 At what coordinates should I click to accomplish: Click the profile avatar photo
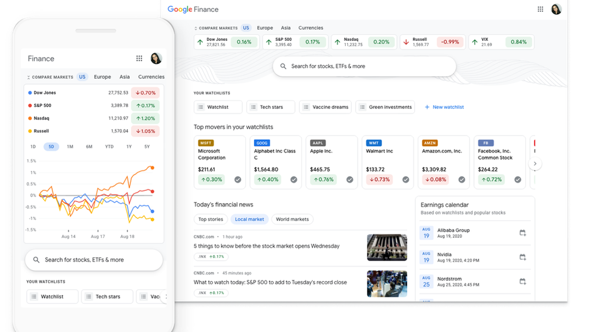coord(556,9)
